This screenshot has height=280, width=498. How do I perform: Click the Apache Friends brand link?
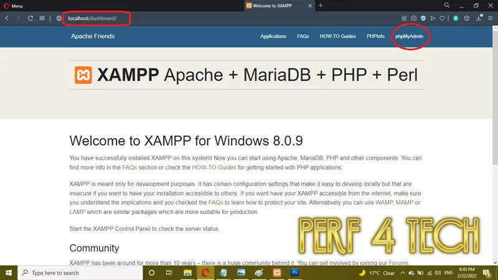click(93, 36)
